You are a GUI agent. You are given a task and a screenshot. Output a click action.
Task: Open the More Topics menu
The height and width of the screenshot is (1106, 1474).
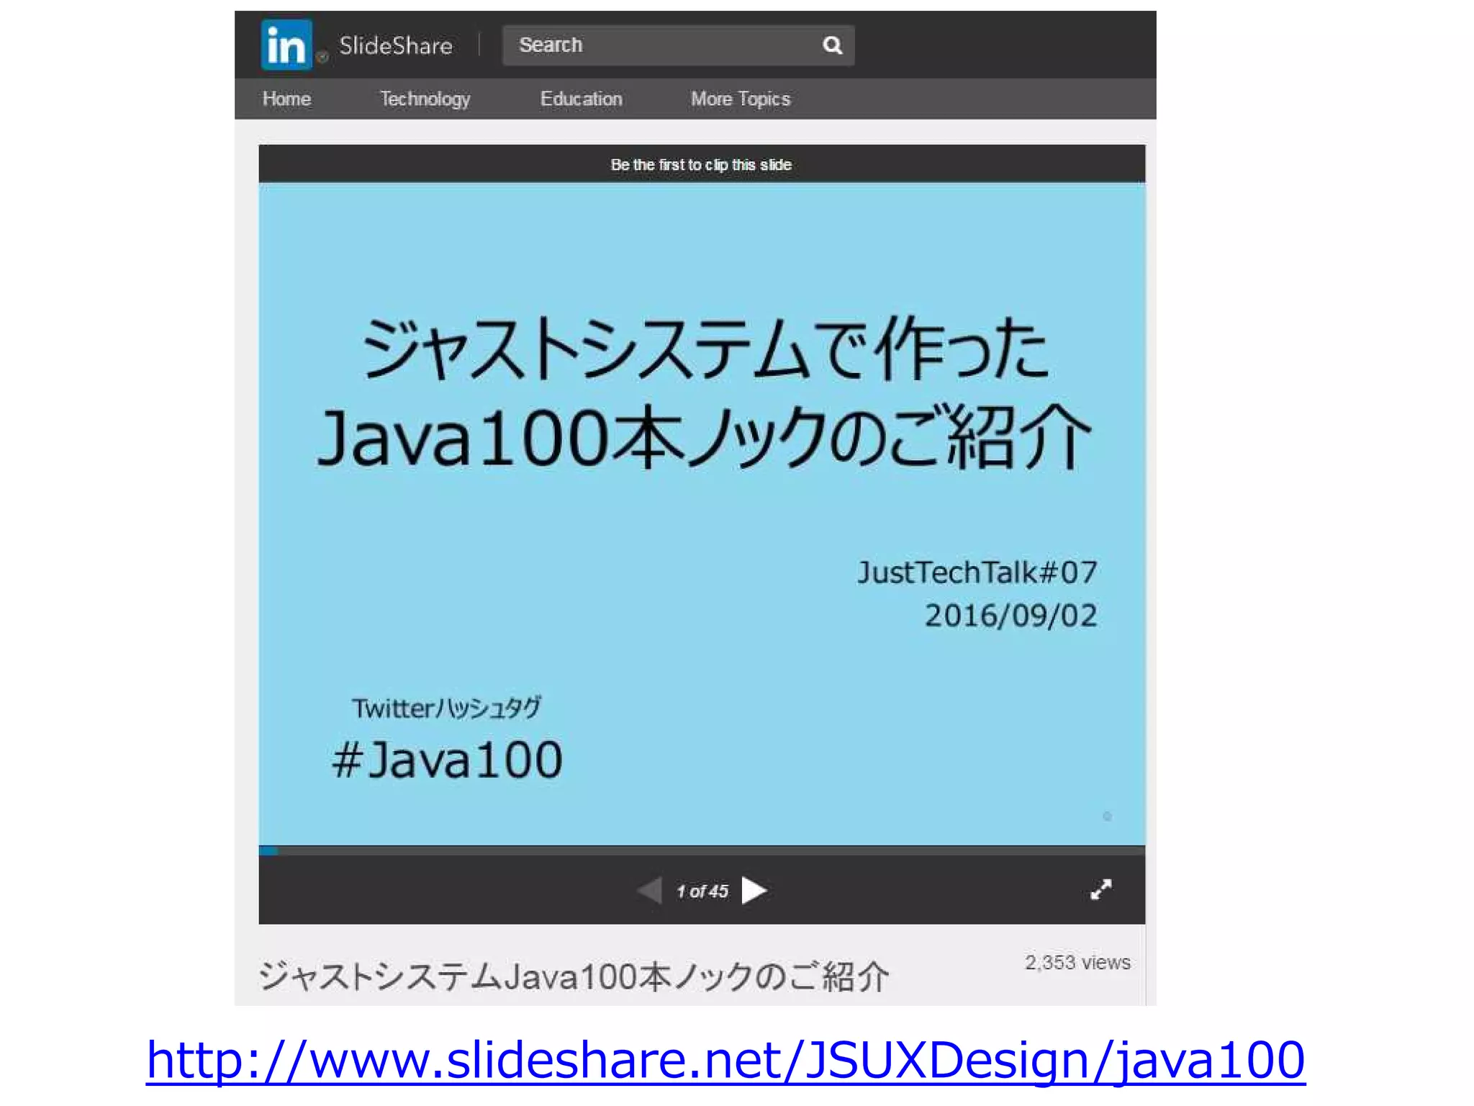[x=741, y=99]
